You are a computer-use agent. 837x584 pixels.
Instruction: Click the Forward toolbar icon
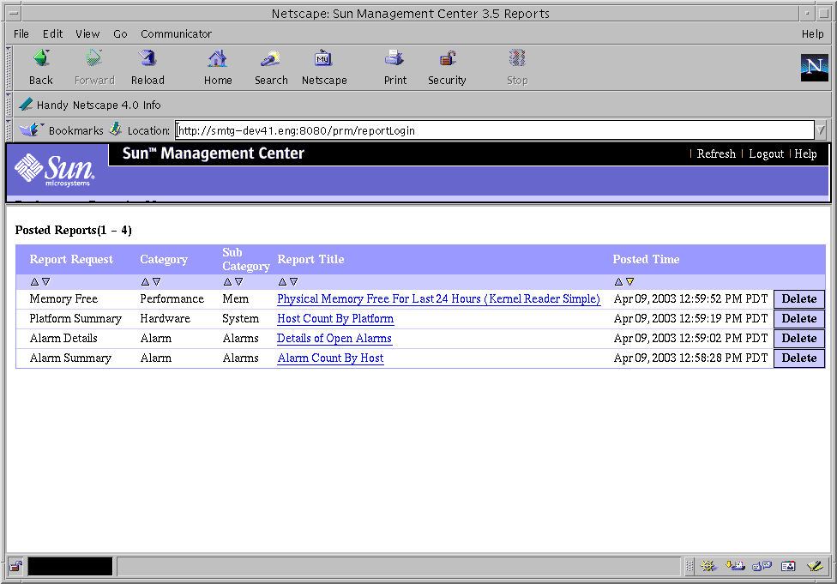click(x=94, y=58)
